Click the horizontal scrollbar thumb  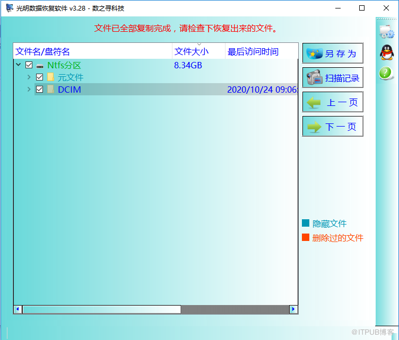[x=102, y=309]
